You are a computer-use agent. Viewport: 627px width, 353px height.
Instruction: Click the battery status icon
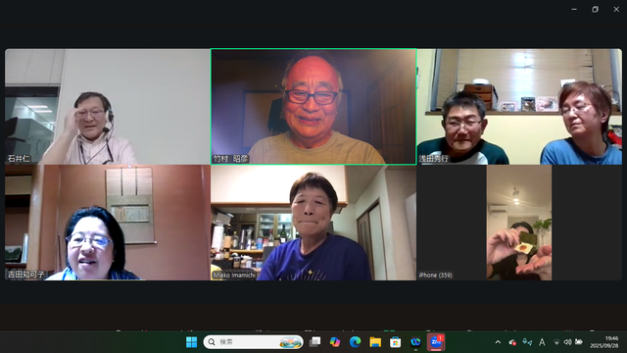pyautogui.click(x=579, y=342)
